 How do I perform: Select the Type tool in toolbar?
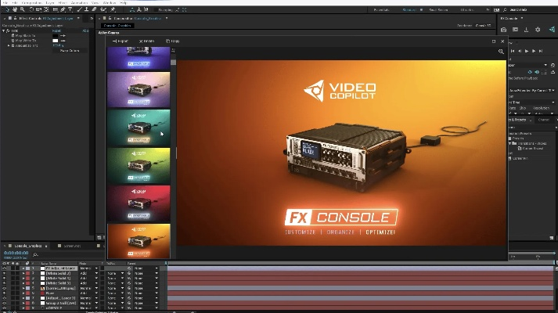(70, 9)
